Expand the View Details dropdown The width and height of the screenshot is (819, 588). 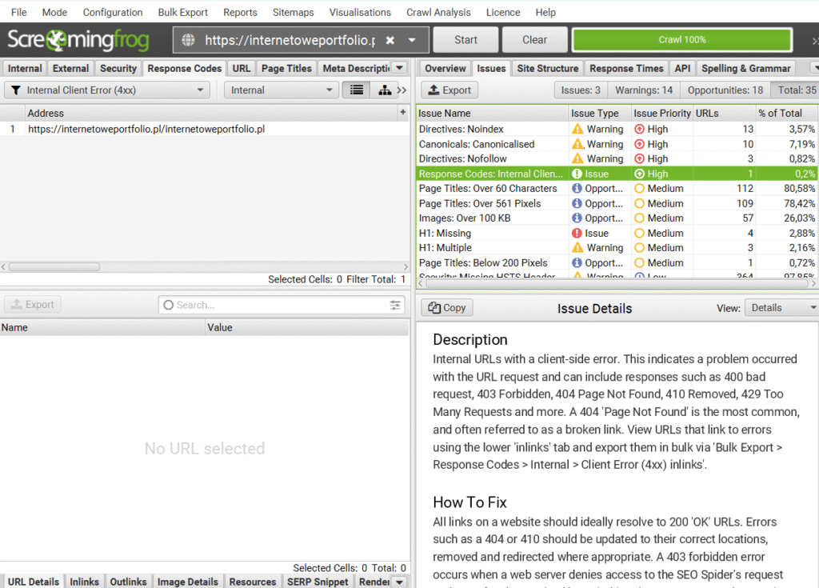[x=781, y=308]
